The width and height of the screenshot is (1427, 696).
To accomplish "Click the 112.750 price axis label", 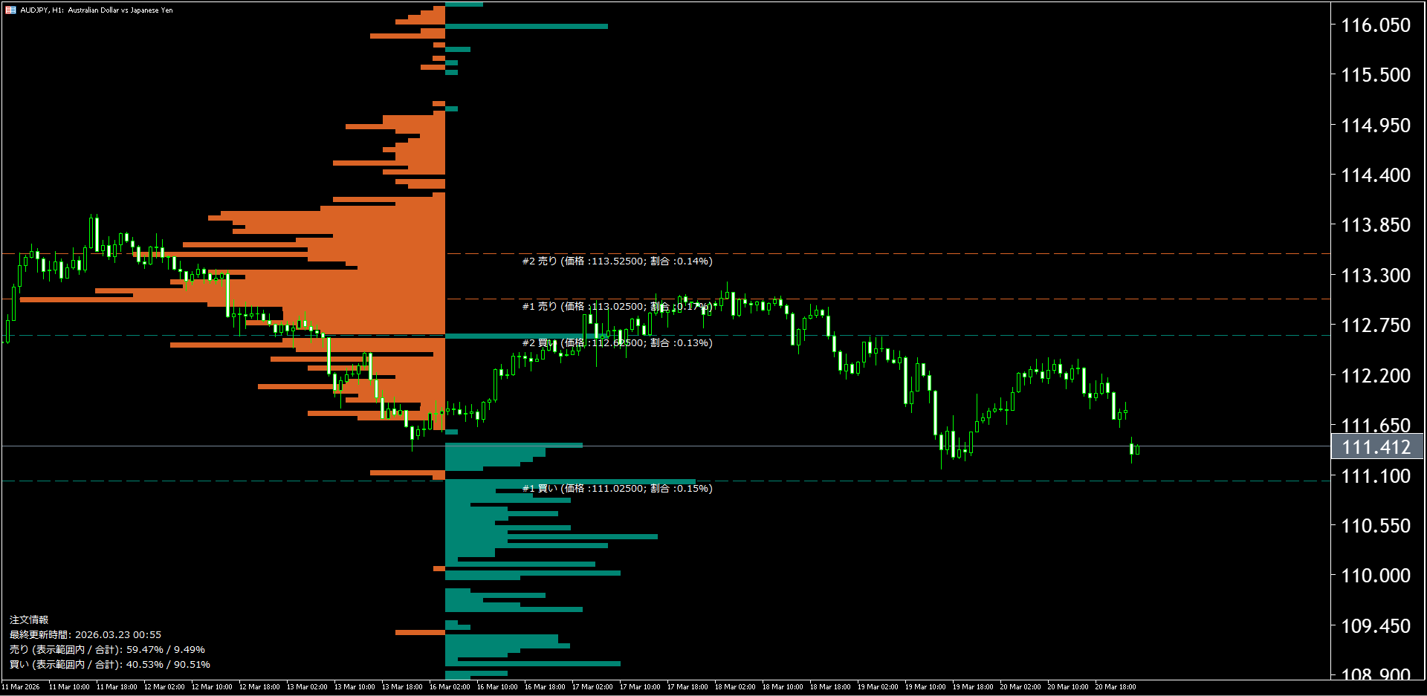I will click(x=1375, y=325).
